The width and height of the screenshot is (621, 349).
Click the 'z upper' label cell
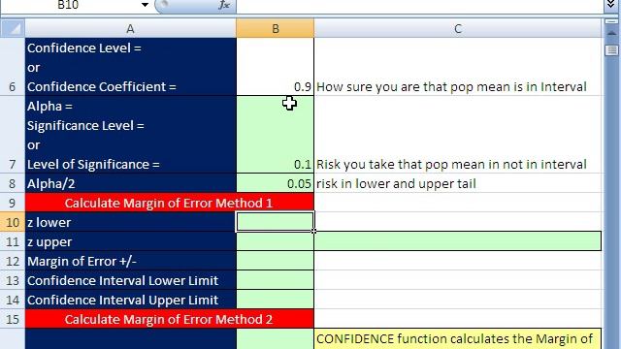click(x=131, y=241)
